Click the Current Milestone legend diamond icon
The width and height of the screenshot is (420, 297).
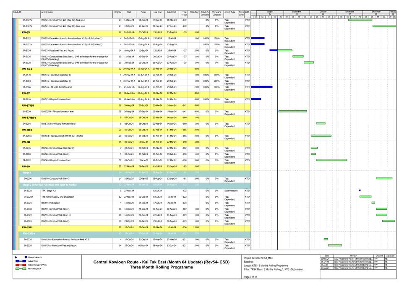[16, 257]
